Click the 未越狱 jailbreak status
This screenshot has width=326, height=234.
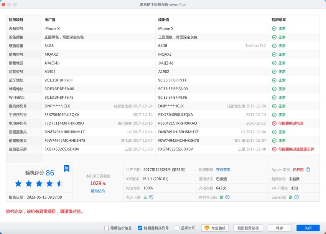(x=294, y=179)
